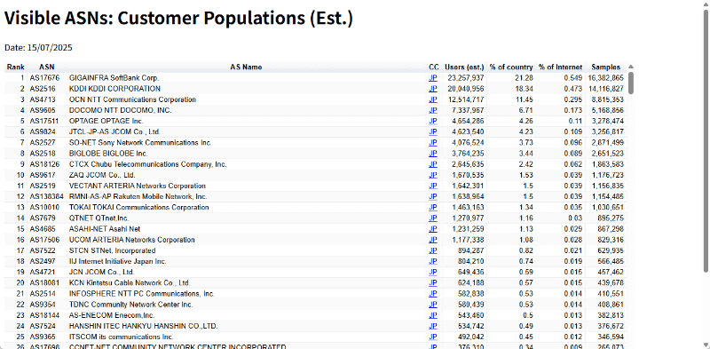Open JP link in BIGLOBE row

click(x=433, y=154)
